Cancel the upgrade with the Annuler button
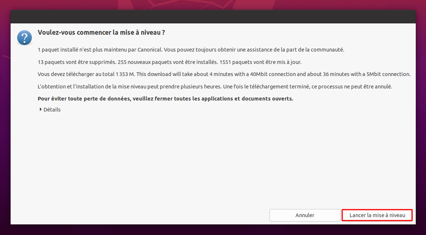Viewport: 426px width, 235px height. click(x=305, y=215)
